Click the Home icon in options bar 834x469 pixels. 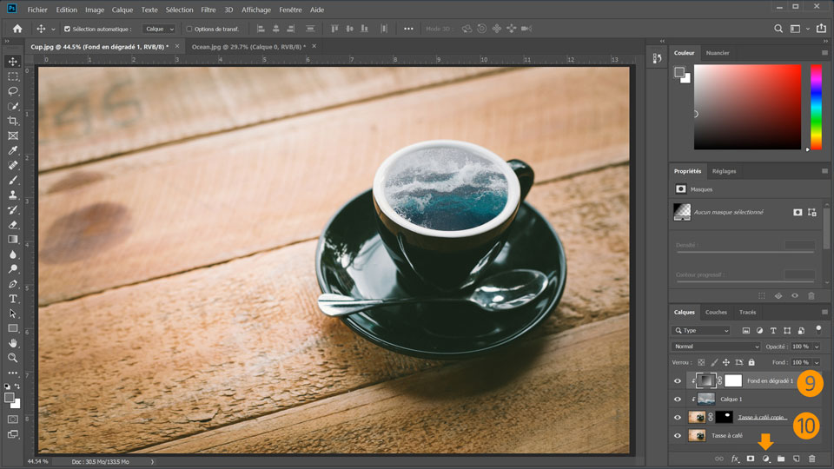(17, 29)
